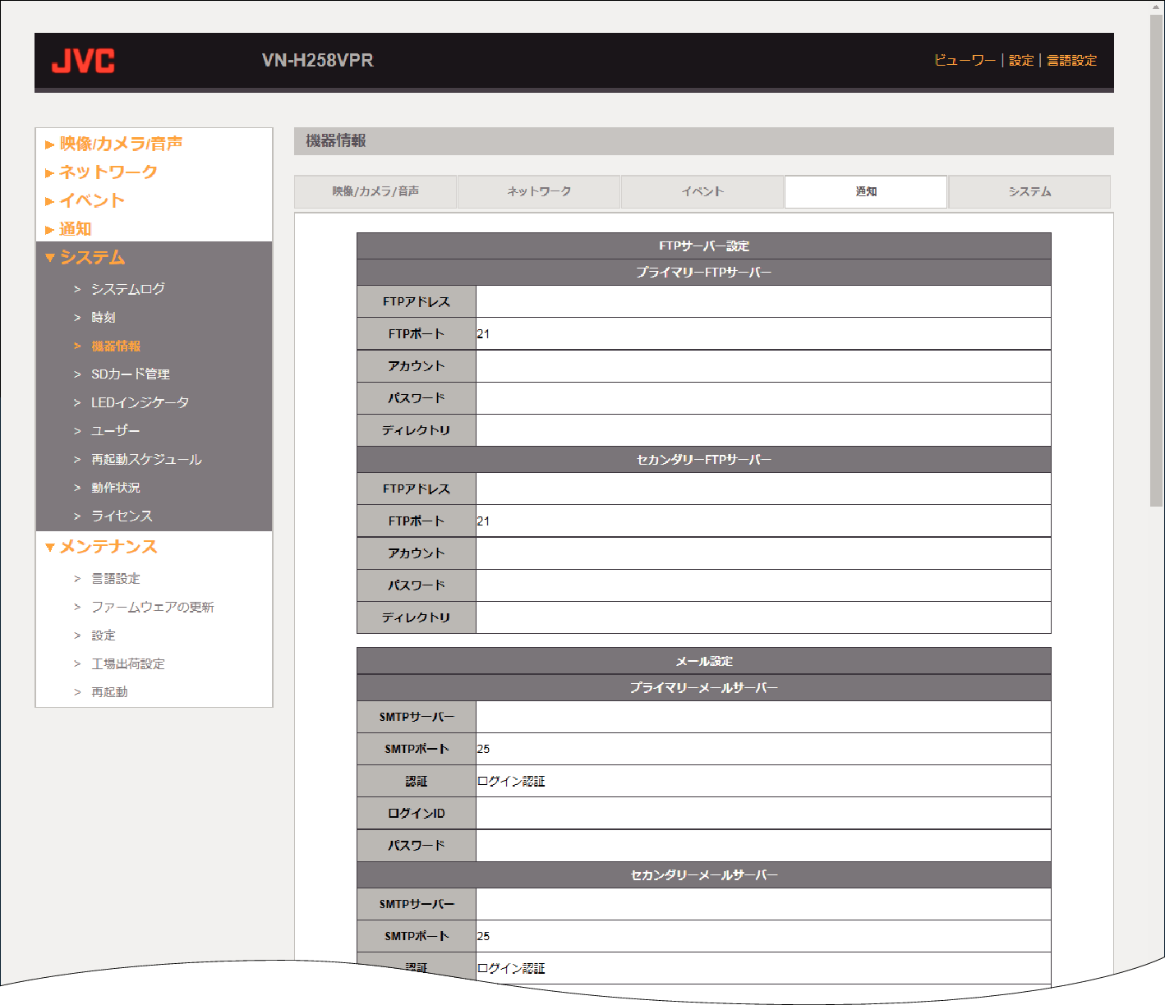
Task: Open 再起動 in the sidebar
Action: (109, 691)
